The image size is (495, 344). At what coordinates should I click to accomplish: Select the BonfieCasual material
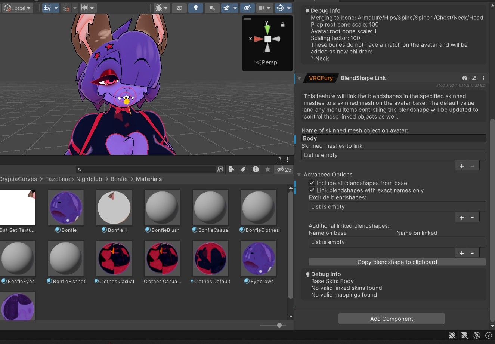pyautogui.click(x=210, y=208)
